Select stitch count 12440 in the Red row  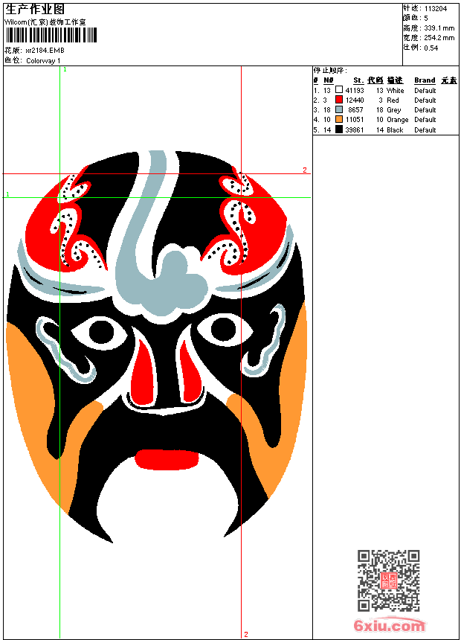[355, 100]
